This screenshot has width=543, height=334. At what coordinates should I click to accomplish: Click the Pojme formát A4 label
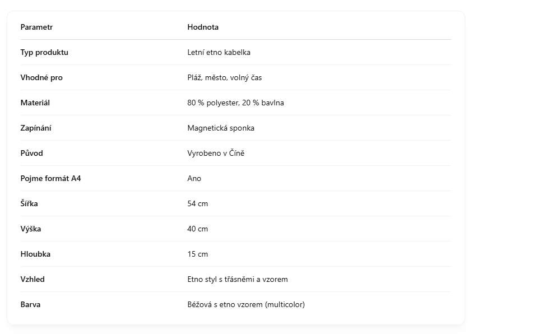50,178
